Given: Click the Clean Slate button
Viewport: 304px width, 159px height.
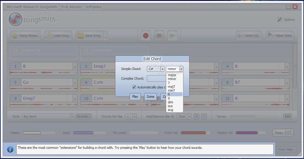Looking at the screenshot, I should click(280, 36).
